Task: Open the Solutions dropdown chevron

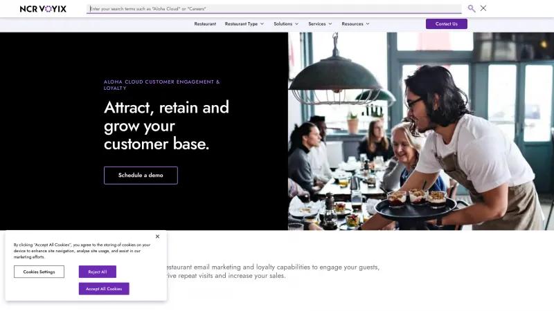Action: pos(297,24)
